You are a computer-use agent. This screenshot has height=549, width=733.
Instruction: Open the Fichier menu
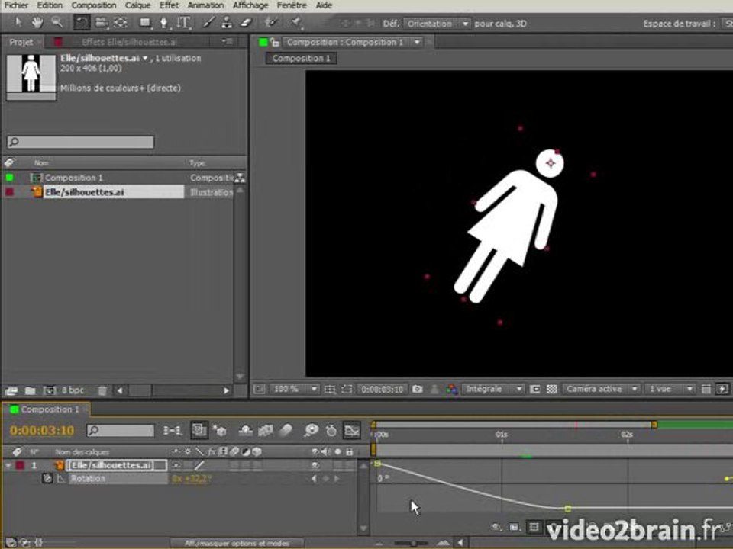click(16, 5)
